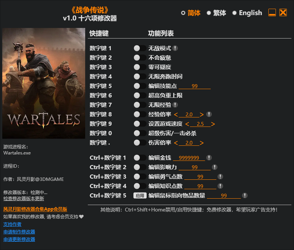Enable 超级伤害/一击必杀 switch
The height and width of the screenshot is (250, 294).
pos(140,133)
